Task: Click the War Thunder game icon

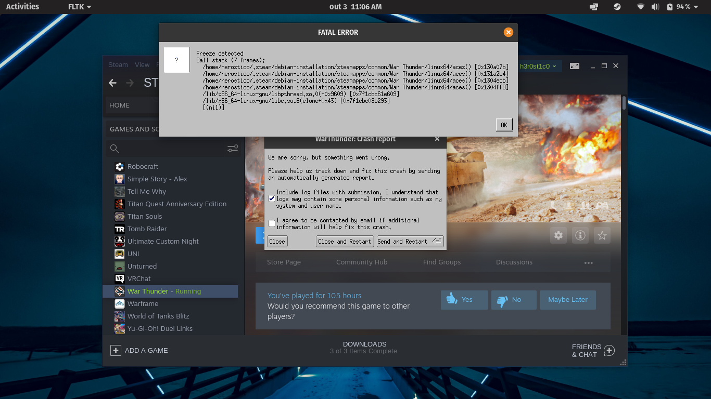Action: tap(120, 291)
